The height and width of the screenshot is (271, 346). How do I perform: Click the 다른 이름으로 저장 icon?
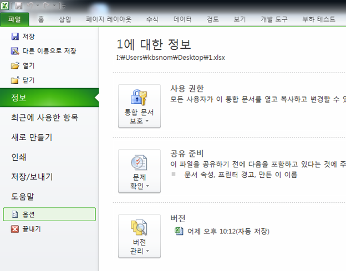tap(15, 51)
